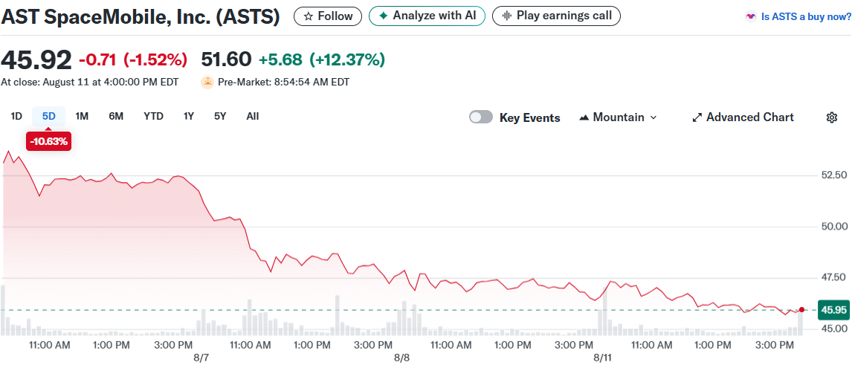852x365 pixels.
Task: Toggle the Key Events switch
Action: (481, 117)
